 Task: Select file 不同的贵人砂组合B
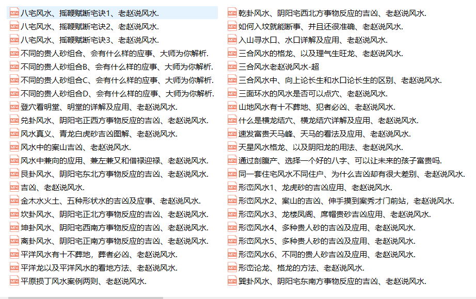point(117,67)
